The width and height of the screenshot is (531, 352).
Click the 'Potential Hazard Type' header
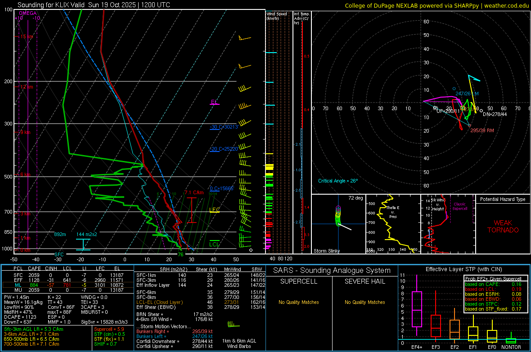(x=503, y=199)
